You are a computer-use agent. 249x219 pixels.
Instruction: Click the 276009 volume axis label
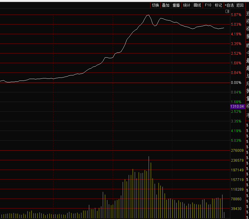(237, 151)
